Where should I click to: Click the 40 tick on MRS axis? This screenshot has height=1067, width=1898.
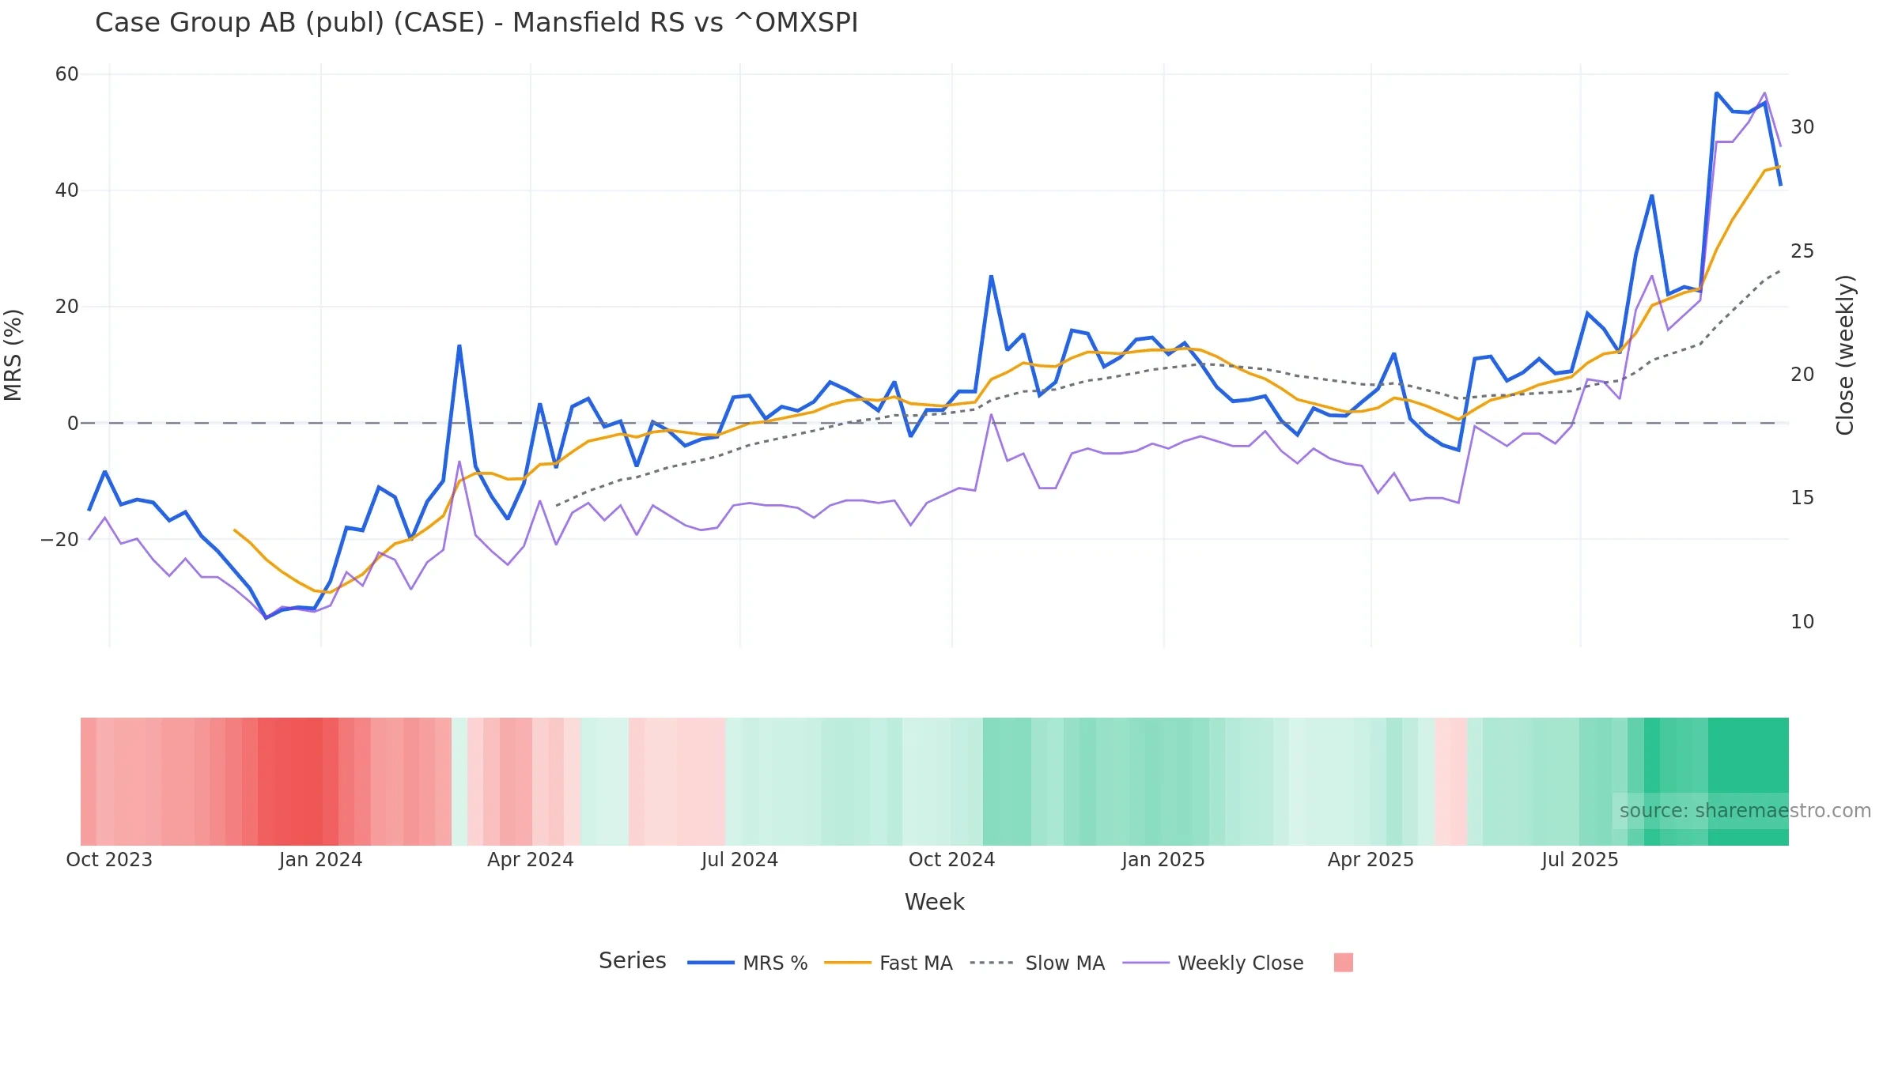(67, 190)
